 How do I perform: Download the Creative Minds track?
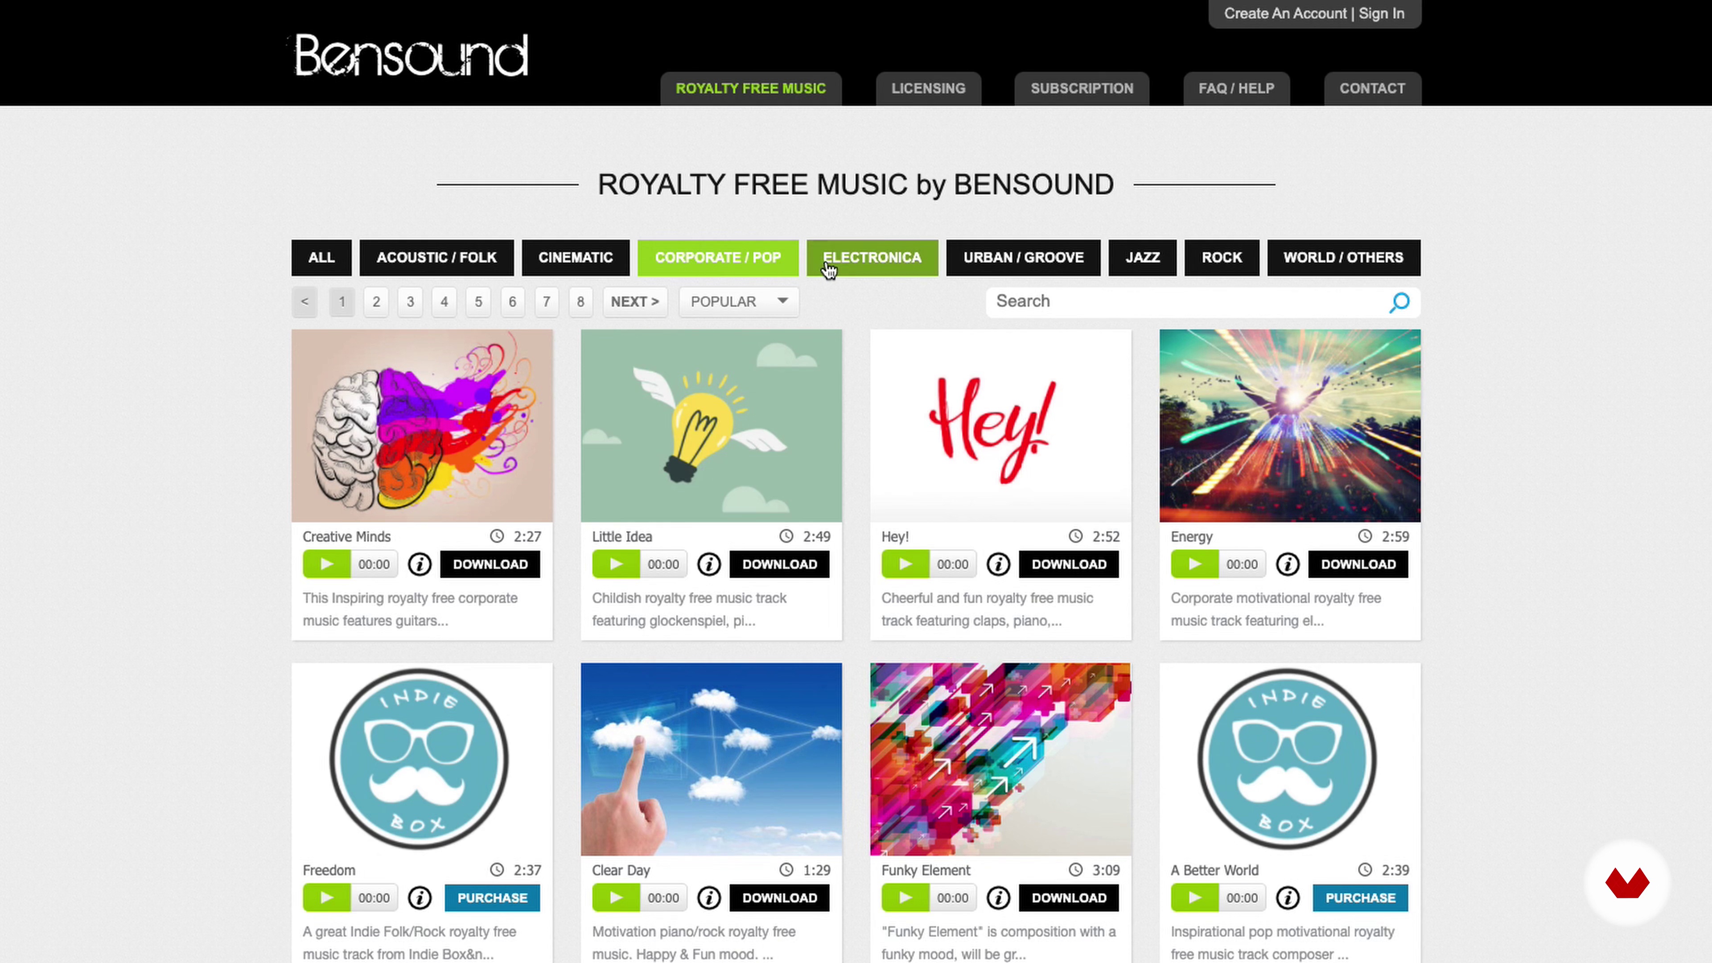[x=490, y=564]
